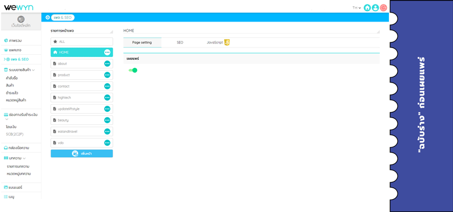Click the main website icon in sidebar
The width and height of the screenshot is (453, 212).
[x=21, y=19]
